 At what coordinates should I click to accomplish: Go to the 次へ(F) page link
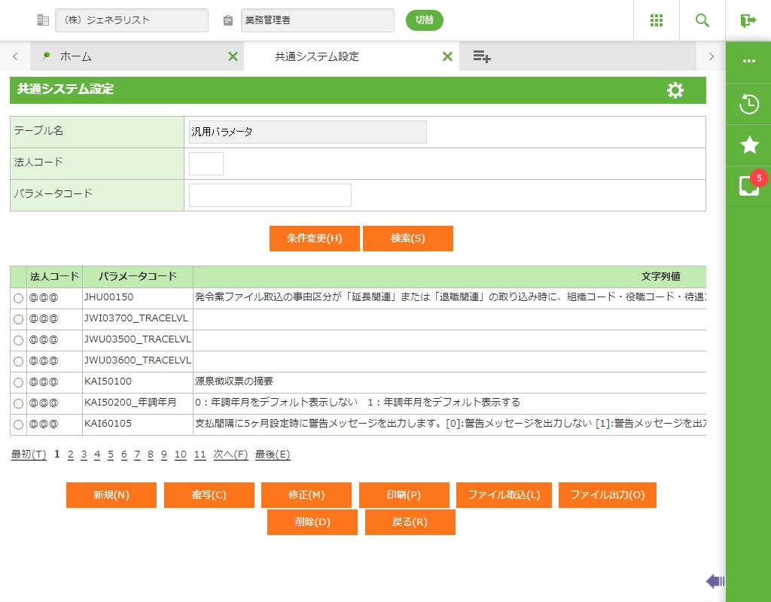[x=230, y=455]
